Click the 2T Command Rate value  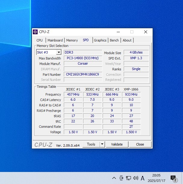click(x=131, y=127)
